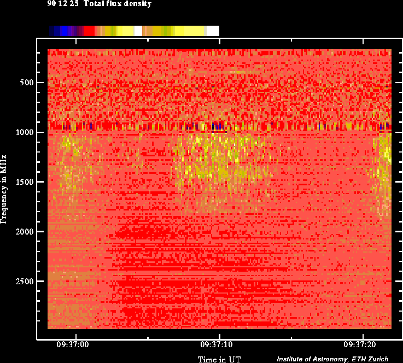403x363 pixels.
Task: Click the 'Frequency in MHz' axis label
Action: [3, 189]
